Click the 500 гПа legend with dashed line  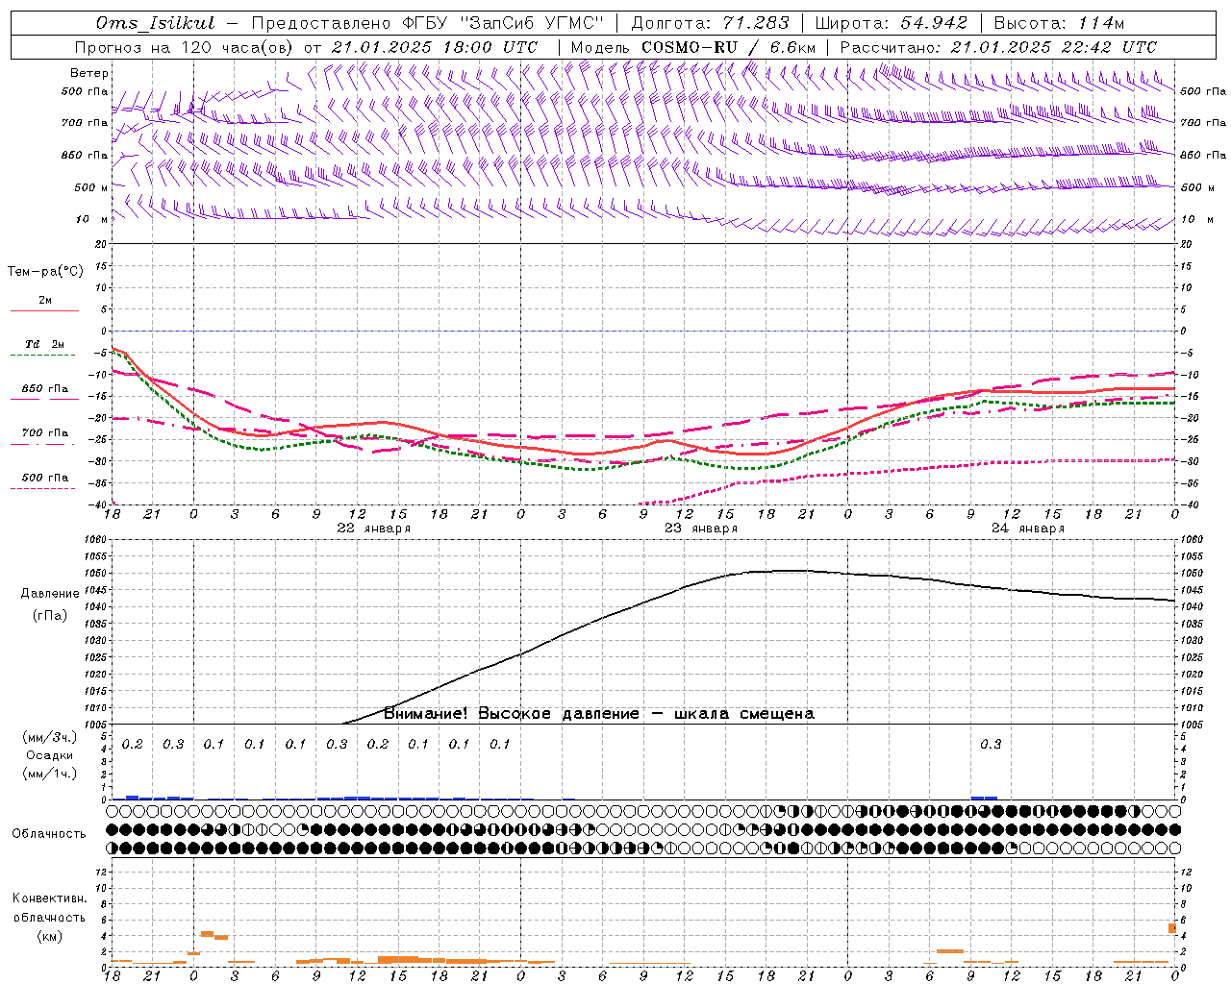tap(44, 481)
